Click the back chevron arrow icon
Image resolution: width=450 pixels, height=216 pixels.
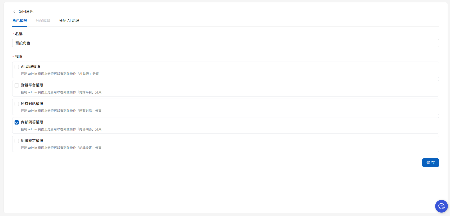(x=14, y=12)
